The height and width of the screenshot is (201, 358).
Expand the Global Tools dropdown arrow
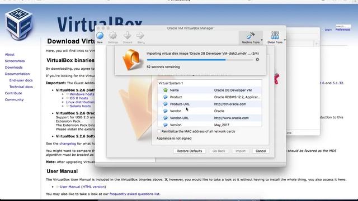[x=285, y=40]
